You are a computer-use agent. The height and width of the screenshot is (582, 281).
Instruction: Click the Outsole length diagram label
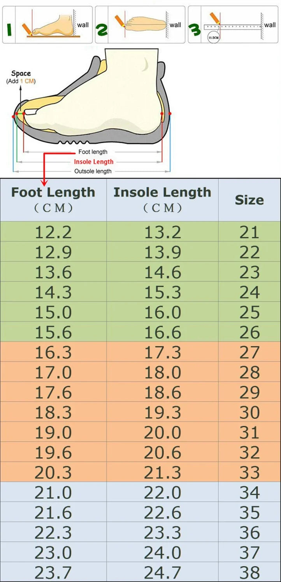pyautogui.click(x=93, y=171)
